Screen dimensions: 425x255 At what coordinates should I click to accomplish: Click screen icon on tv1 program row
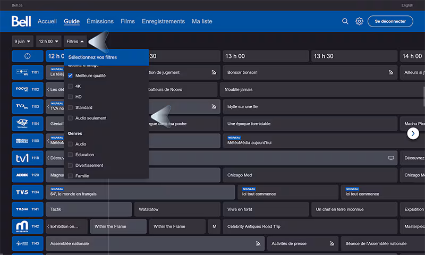(390, 158)
